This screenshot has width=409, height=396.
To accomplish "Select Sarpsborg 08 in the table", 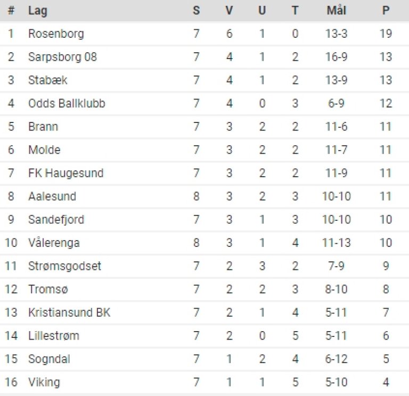I will (x=62, y=57).
